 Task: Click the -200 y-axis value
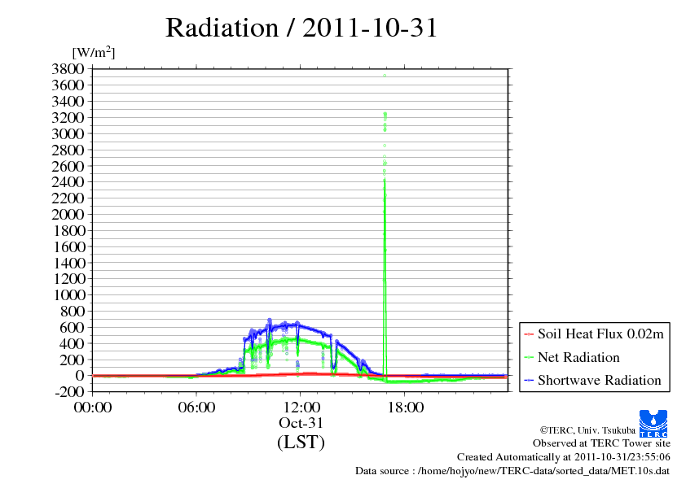click(x=69, y=392)
